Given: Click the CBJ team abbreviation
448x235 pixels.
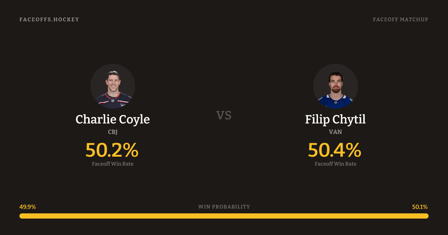Looking at the screenshot, I should click(x=113, y=132).
